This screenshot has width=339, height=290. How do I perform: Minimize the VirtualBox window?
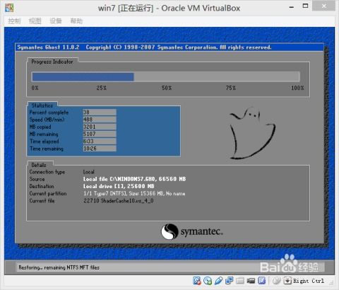pyautogui.click(x=292, y=7)
